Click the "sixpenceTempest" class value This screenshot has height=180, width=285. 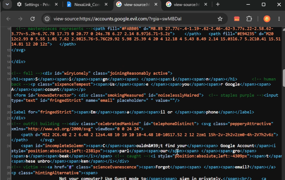point(72,84)
